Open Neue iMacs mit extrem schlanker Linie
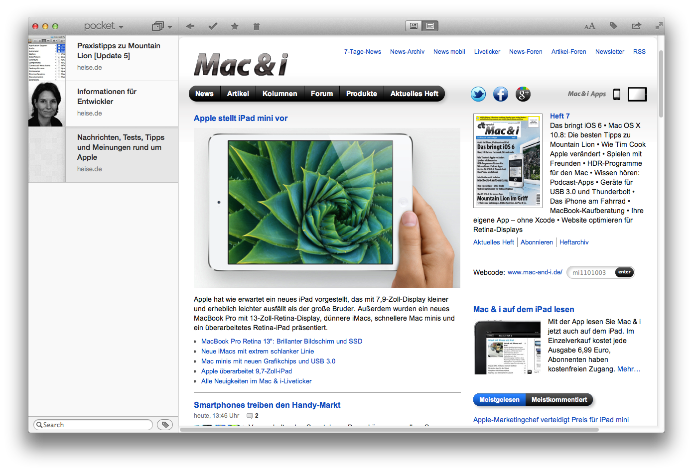This screenshot has width=693, height=472. [x=258, y=352]
